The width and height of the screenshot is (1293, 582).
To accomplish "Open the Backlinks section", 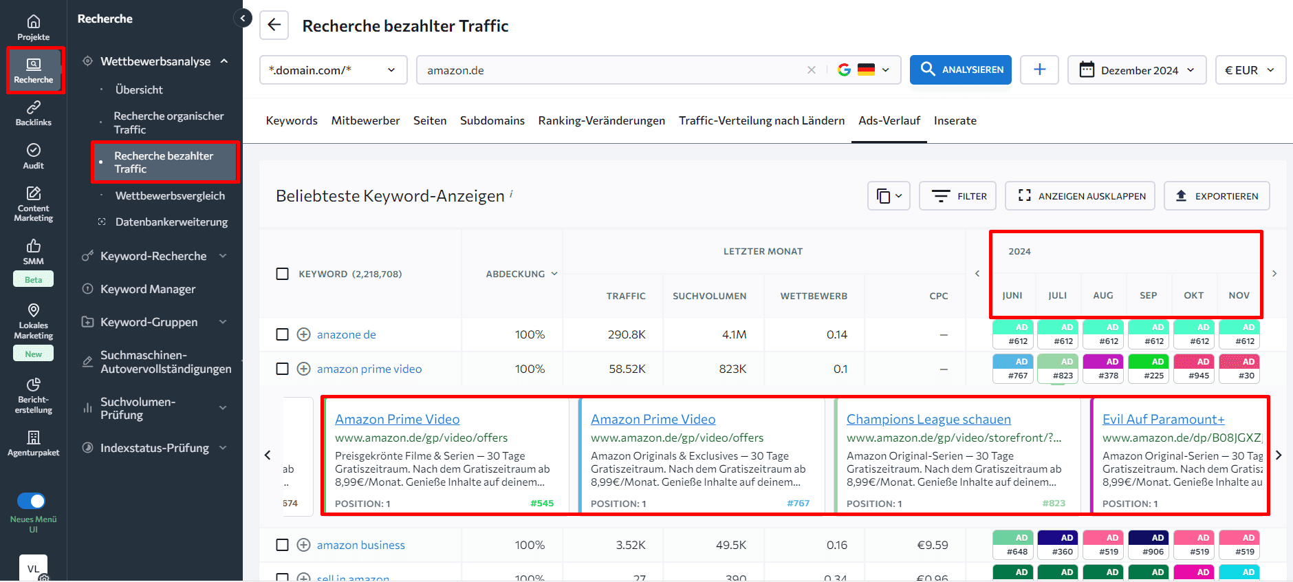I will [33, 114].
